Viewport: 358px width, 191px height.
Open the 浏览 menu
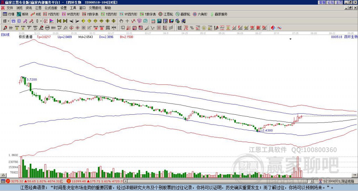pyautogui.click(x=20, y=8)
